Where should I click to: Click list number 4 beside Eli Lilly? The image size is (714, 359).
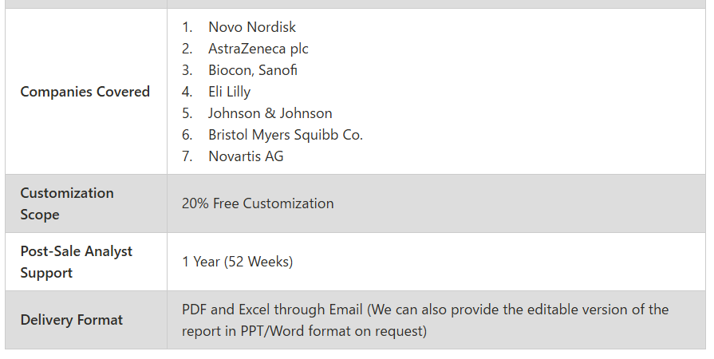[187, 92]
